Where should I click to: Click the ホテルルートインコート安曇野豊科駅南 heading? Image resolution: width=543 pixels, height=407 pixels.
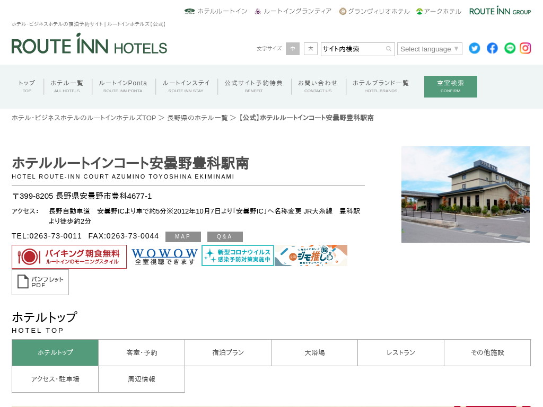(130, 163)
